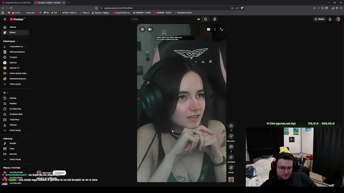Switch to Energy Mix Katowice browser tab
Screen dimensions: 344x193
click(17, 3)
